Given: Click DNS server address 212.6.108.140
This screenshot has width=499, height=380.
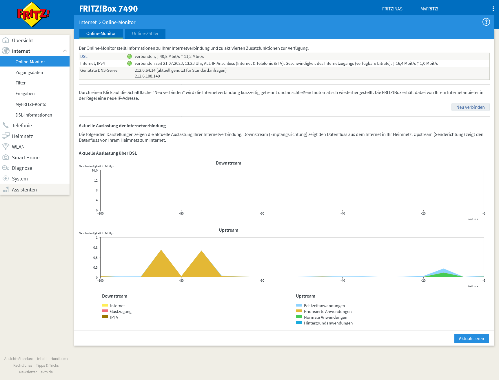Looking at the screenshot, I should 147,76.
